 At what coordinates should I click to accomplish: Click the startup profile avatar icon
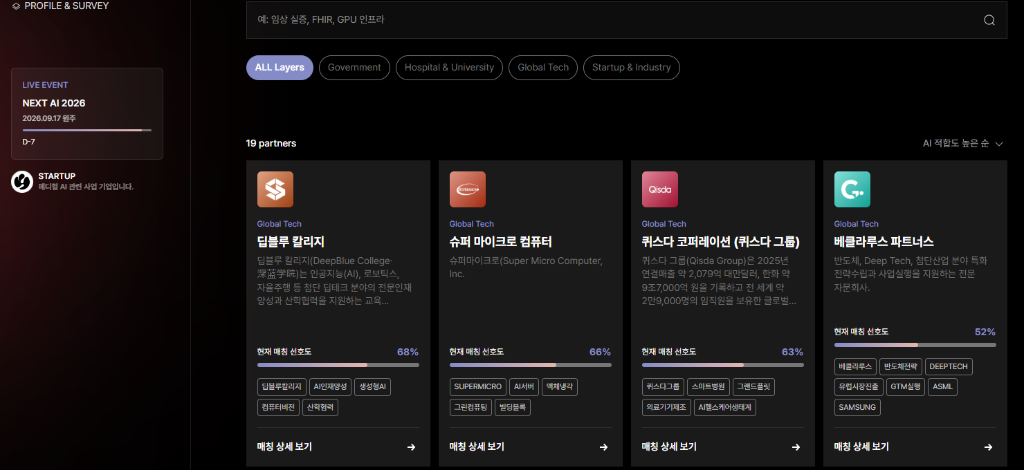(22, 181)
